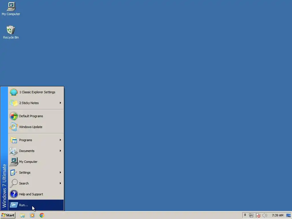The width and height of the screenshot is (292, 219).
Task: Launch Google Chrome from taskbar
Action: click(42, 216)
